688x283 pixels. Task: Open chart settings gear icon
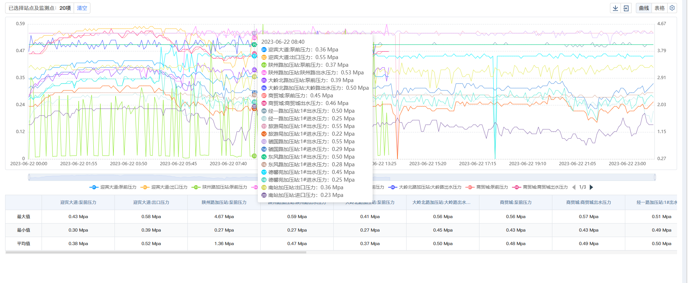click(x=672, y=8)
